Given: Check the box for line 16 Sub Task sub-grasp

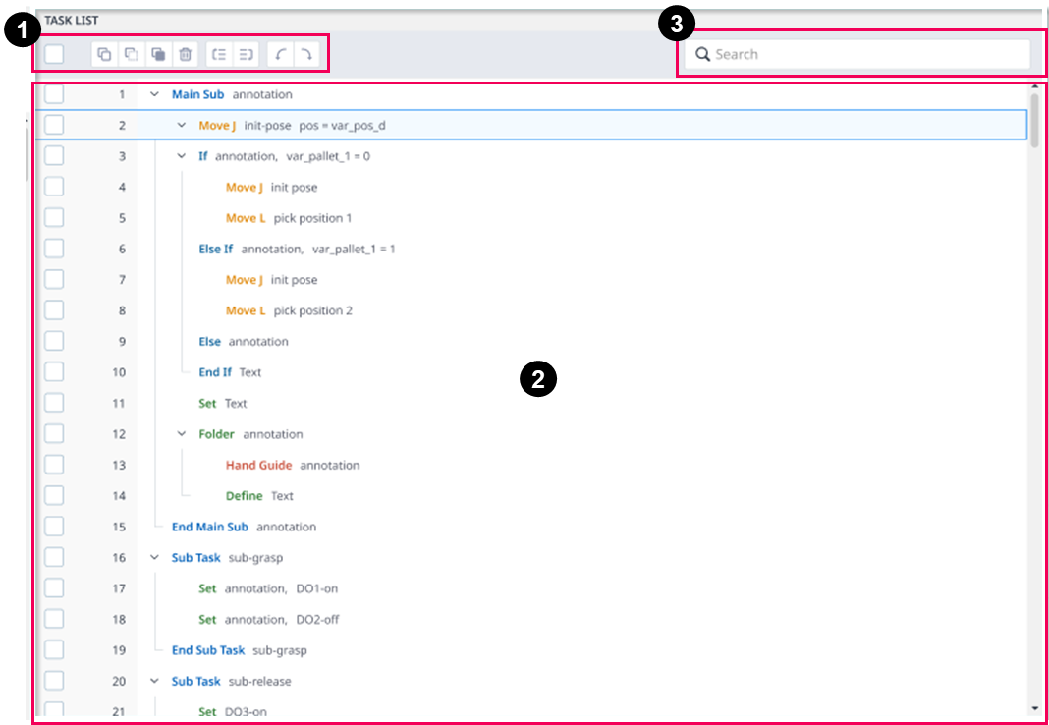Looking at the screenshot, I should click(x=53, y=557).
